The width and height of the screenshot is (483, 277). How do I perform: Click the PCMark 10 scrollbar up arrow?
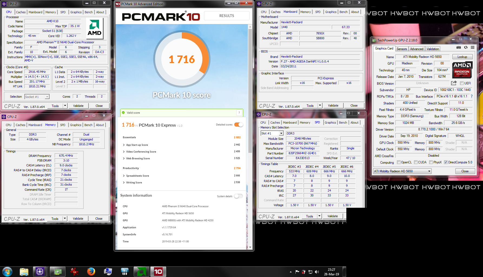click(x=250, y=27)
